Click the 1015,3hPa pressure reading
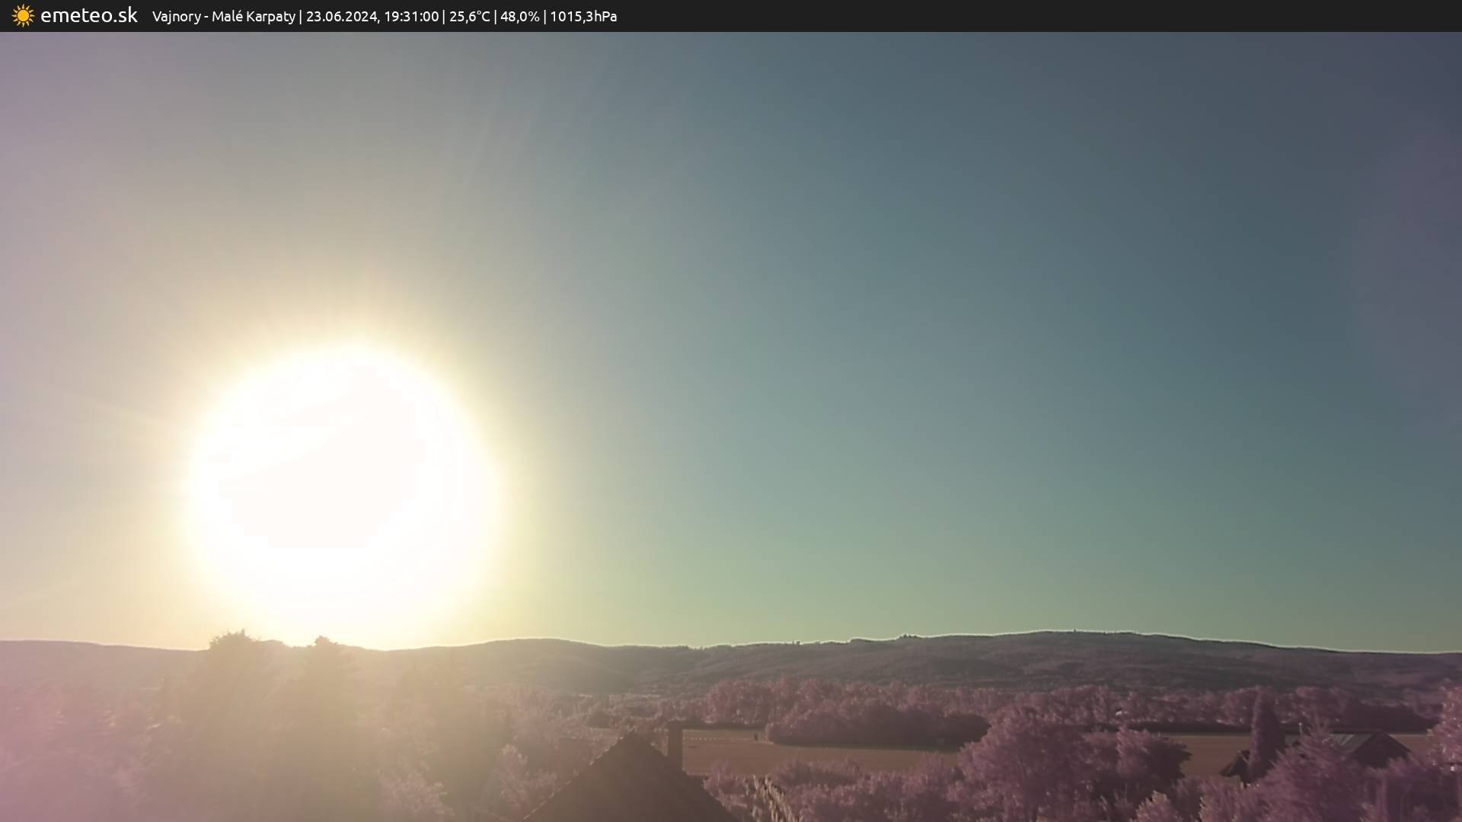Screen dimensions: 1462x822 pyautogui.click(x=583, y=16)
